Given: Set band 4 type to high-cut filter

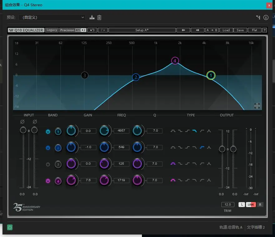Looking at the screenshot, I should [x=195, y=180].
